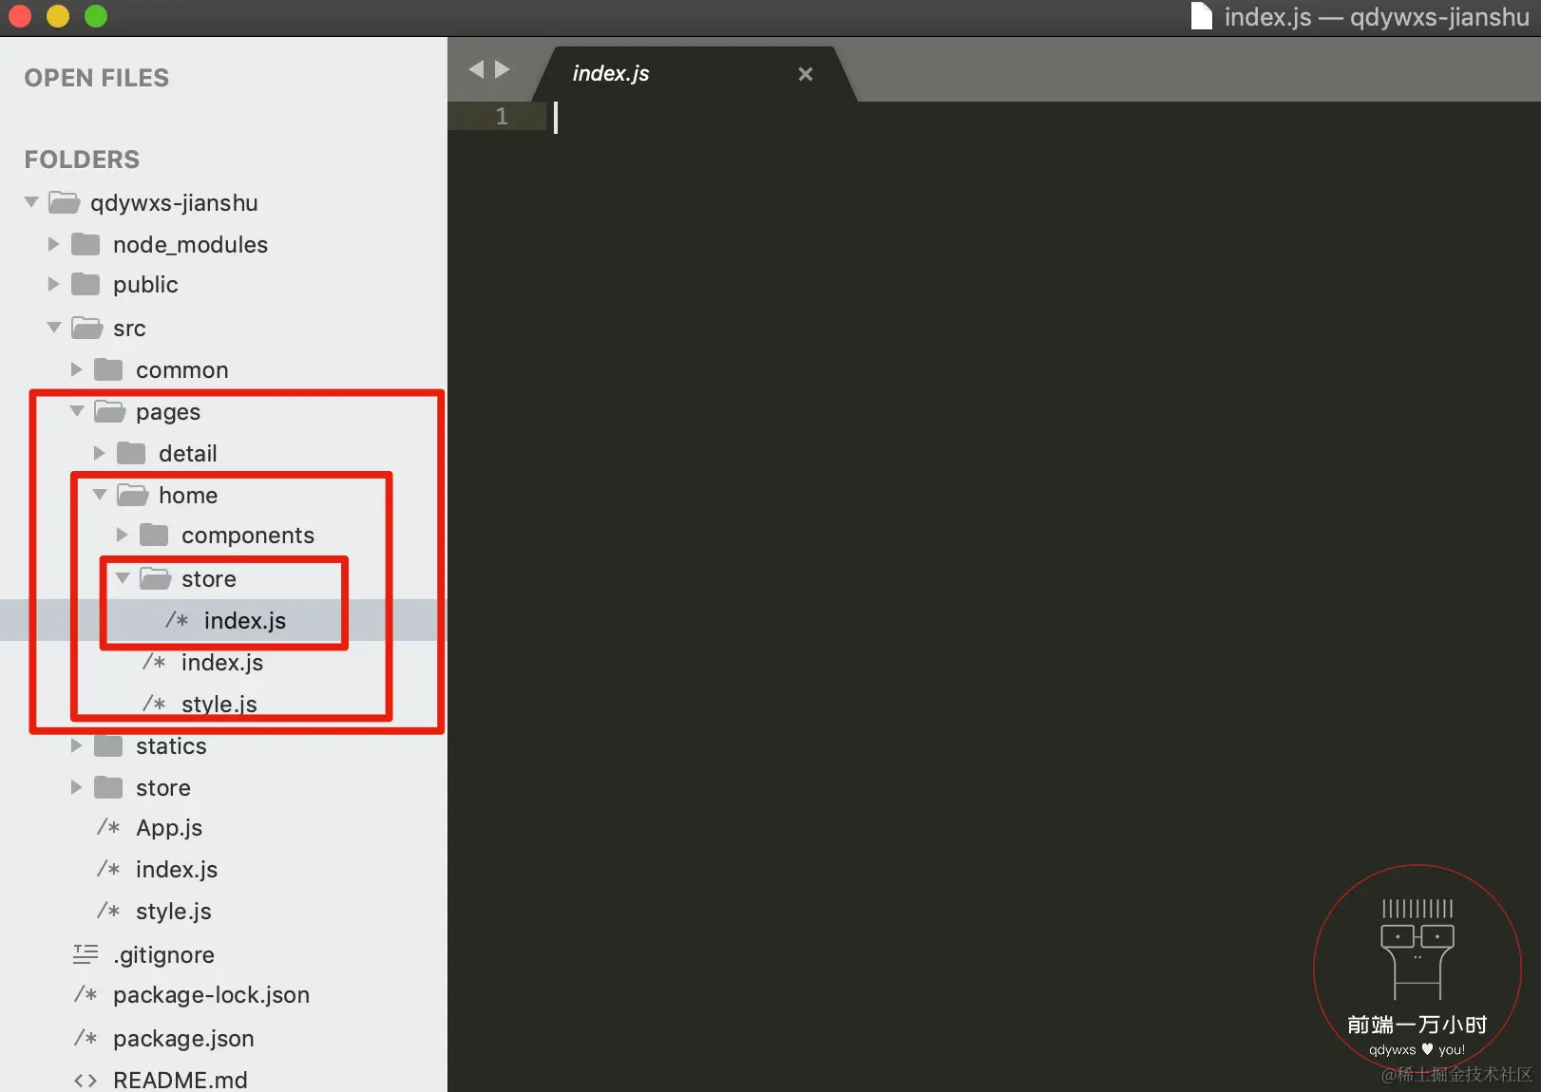
Task: Click the green fullscreen window button
Action: [x=96, y=16]
